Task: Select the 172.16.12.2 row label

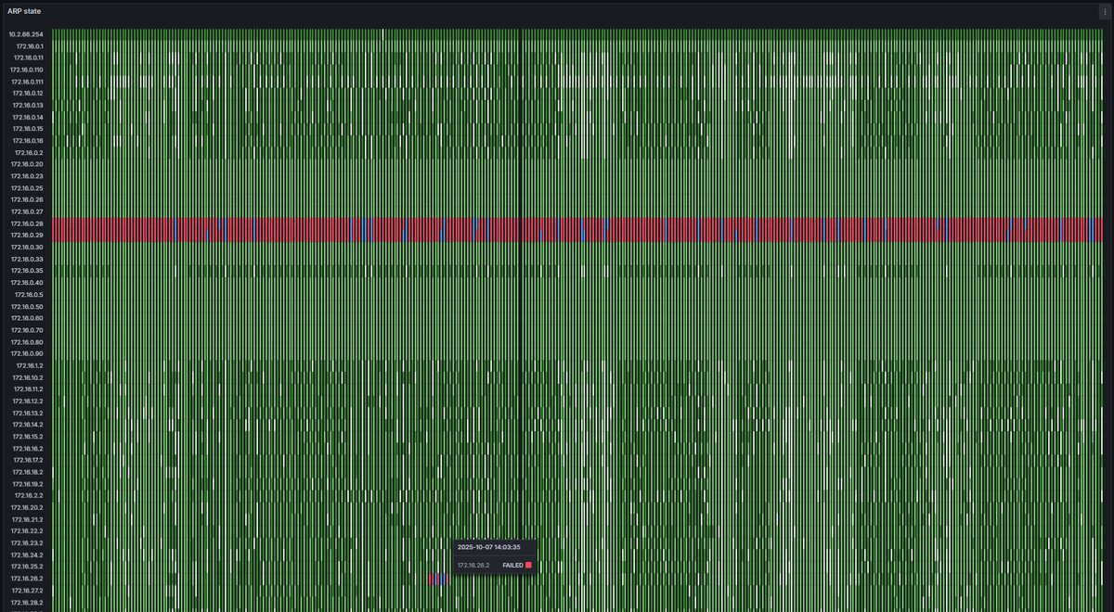Action: coord(28,402)
